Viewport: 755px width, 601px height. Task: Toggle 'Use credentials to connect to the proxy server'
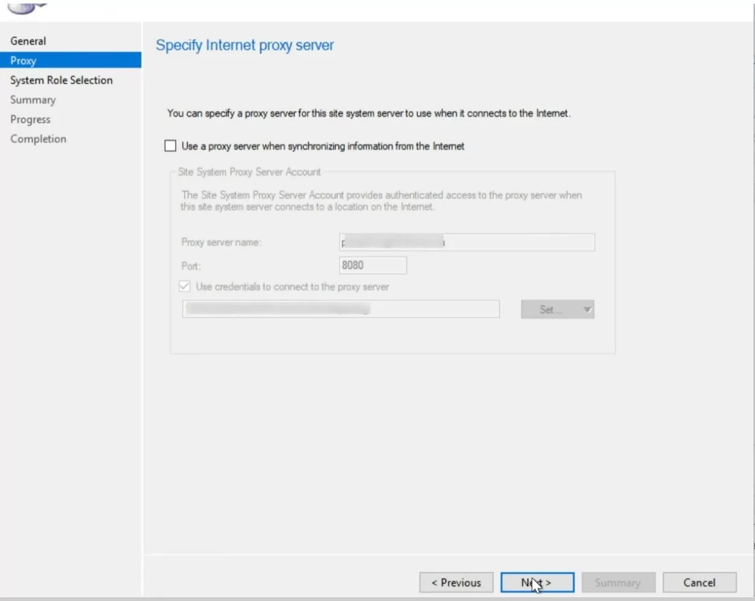(185, 286)
